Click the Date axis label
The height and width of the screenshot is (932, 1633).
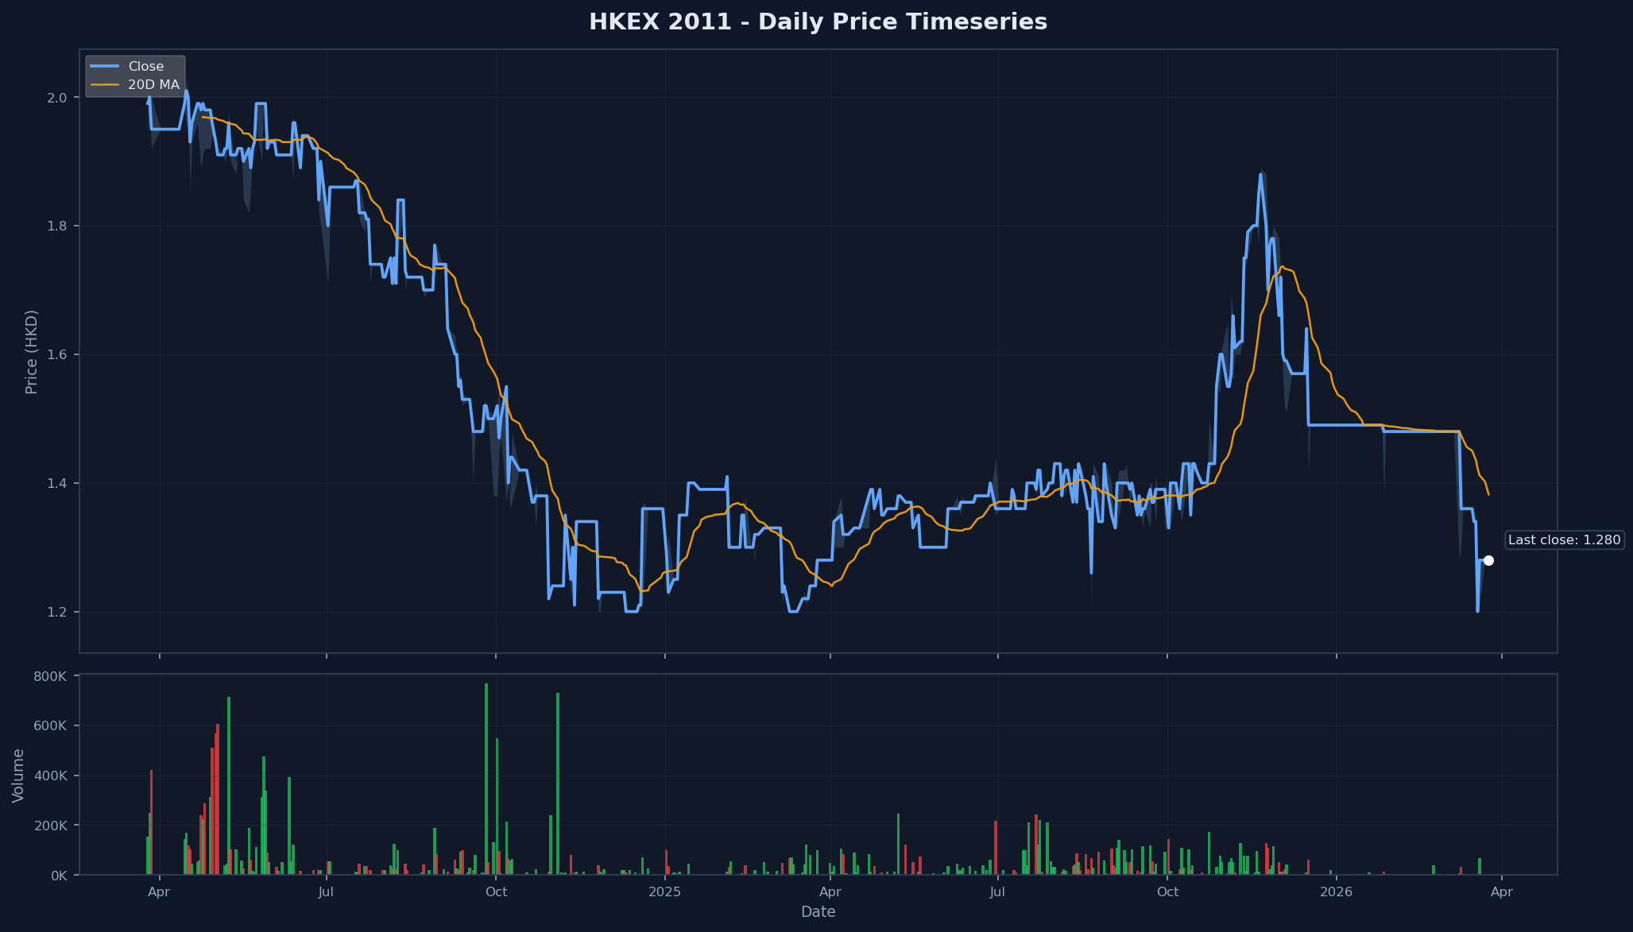pyautogui.click(x=818, y=911)
